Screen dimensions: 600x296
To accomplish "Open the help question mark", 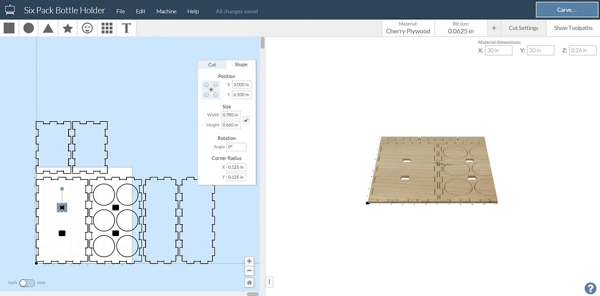I will click(590, 288).
